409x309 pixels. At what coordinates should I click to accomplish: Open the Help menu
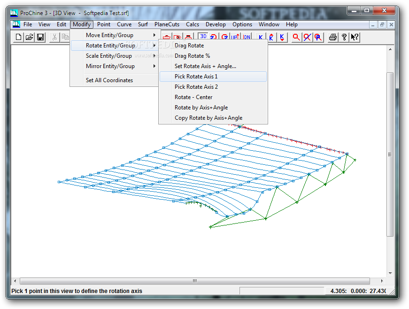click(x=292, y=24)
